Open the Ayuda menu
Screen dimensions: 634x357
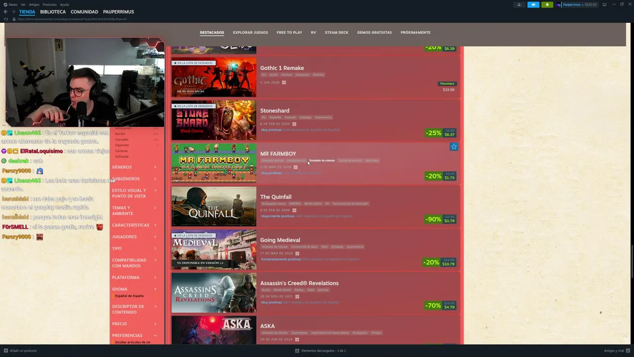64,4
